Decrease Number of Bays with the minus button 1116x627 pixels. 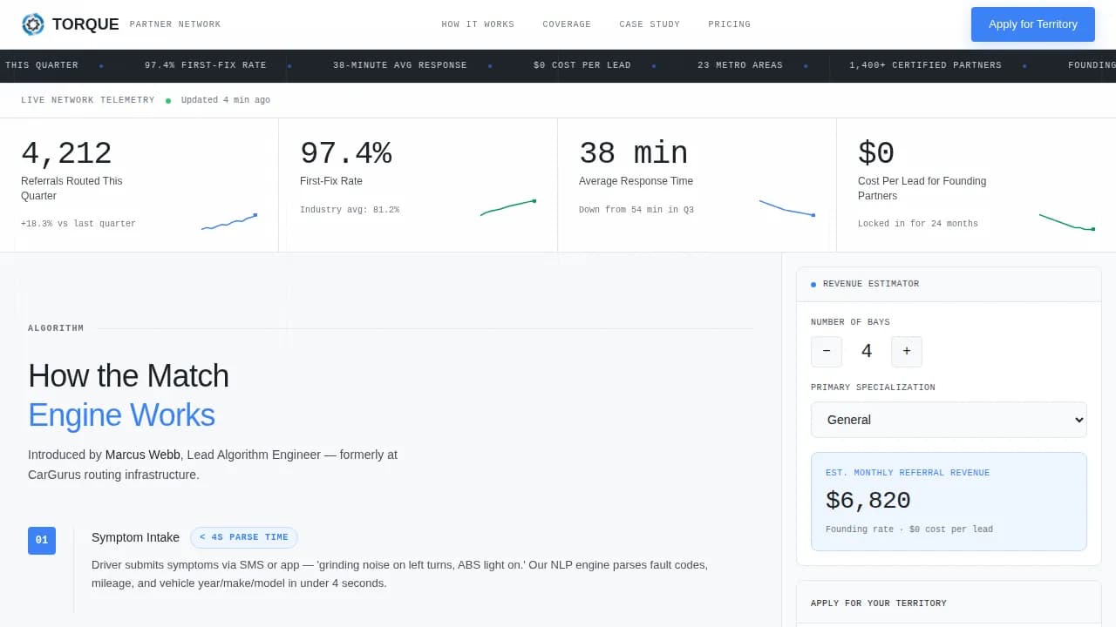pos(827,352)
